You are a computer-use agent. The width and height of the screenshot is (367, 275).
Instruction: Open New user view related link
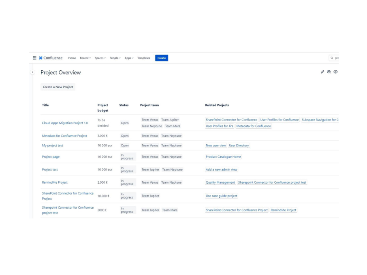(216, 146)
